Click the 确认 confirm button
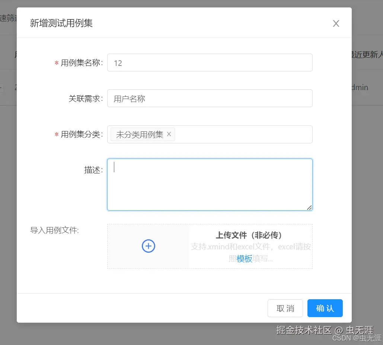383x345 pixels. [x=325, y=308]
